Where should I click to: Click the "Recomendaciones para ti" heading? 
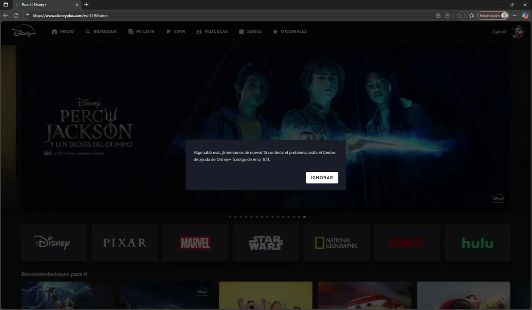(54, 274)
